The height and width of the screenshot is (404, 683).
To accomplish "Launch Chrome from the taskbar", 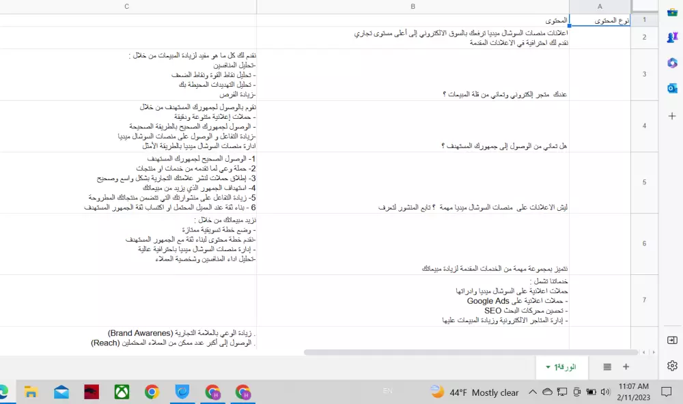I will pyautogui.click(x=151, y=392).
